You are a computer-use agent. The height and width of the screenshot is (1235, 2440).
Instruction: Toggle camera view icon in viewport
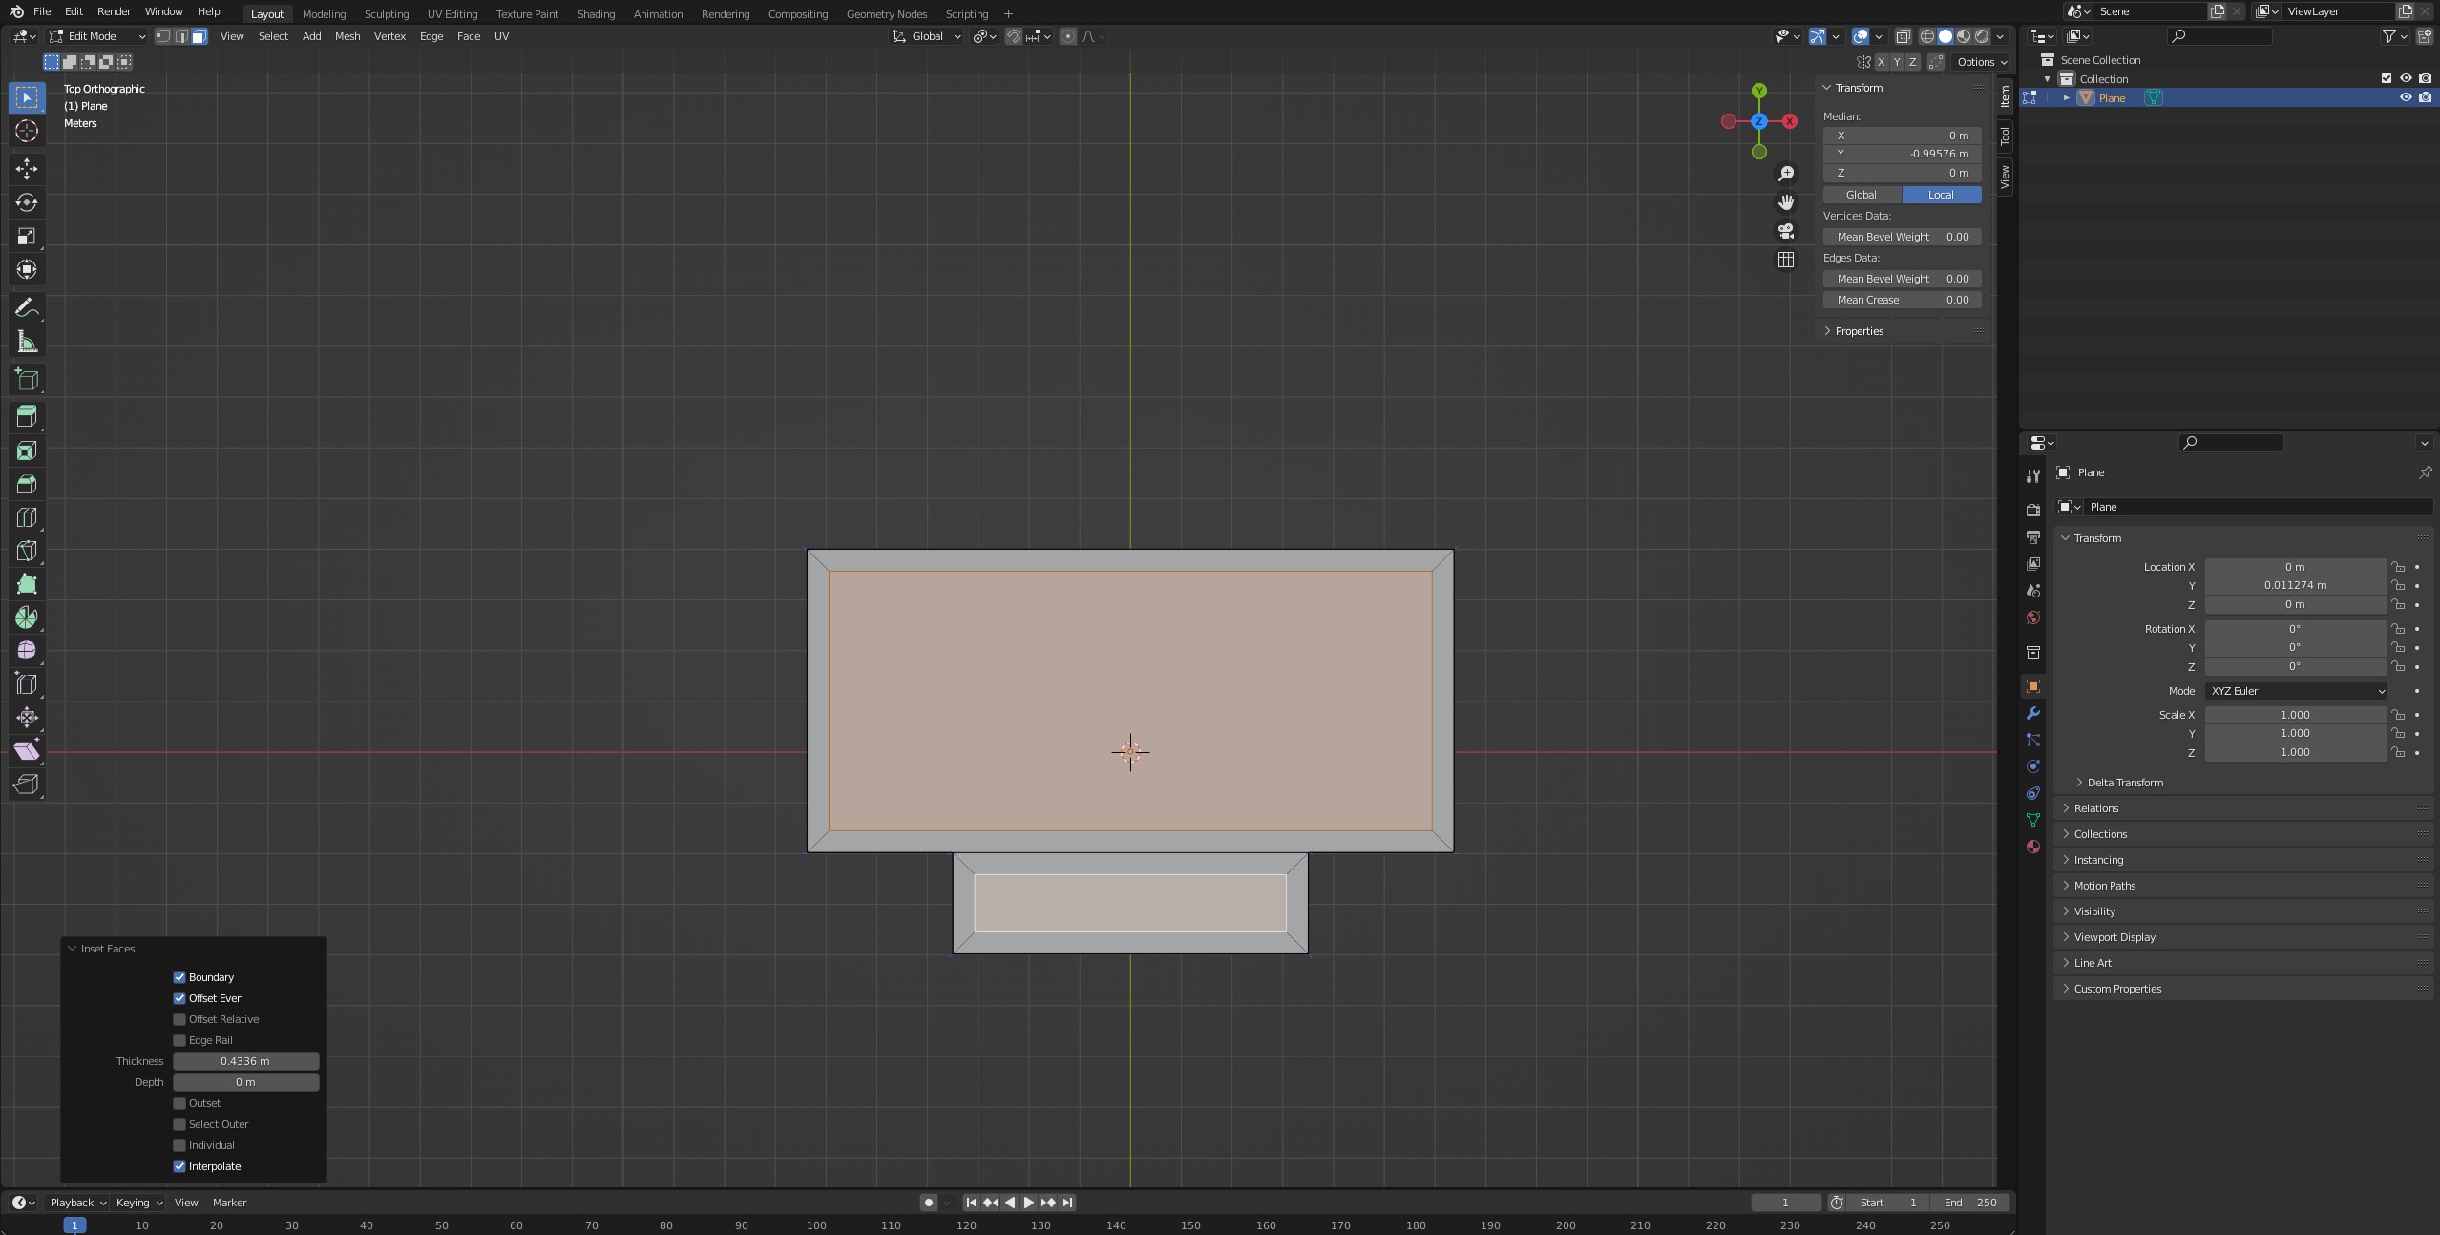tap(1786, 231)
